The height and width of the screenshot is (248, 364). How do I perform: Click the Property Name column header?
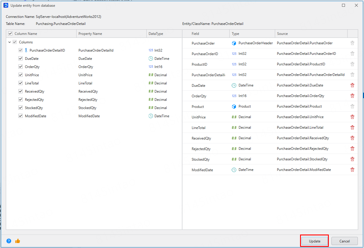click(x=90, y=34)
